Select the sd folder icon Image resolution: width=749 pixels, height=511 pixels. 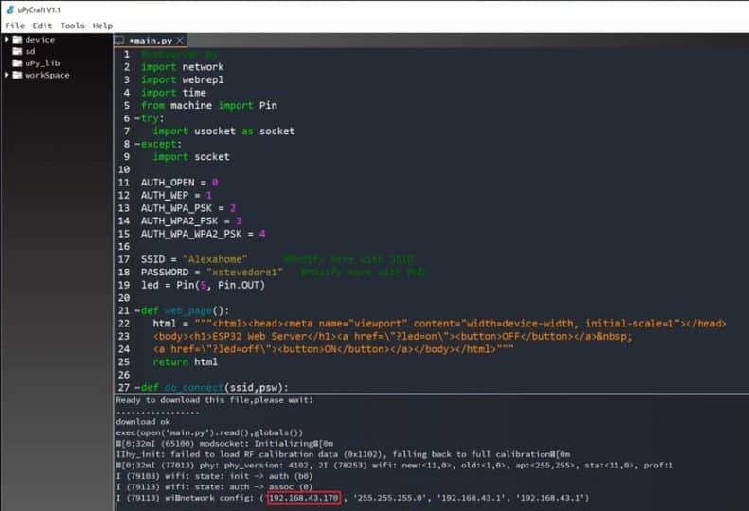click(x=17, y=51)
